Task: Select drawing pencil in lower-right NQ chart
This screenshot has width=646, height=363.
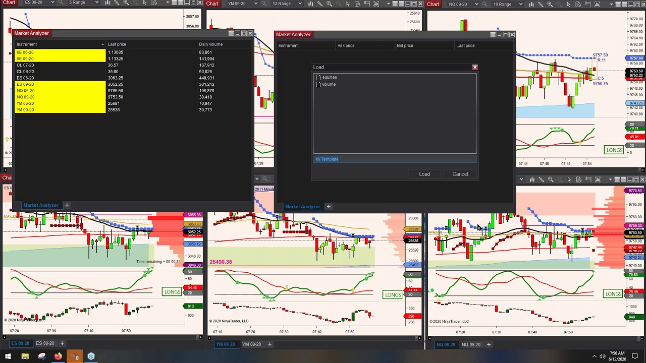Action: point(541,179)
